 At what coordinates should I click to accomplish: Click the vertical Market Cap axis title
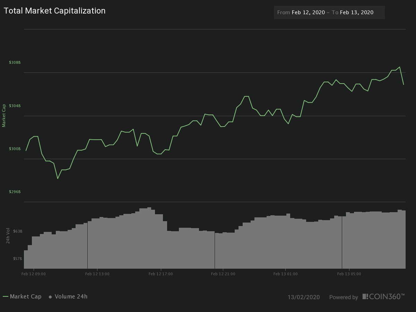click(4, 115)
